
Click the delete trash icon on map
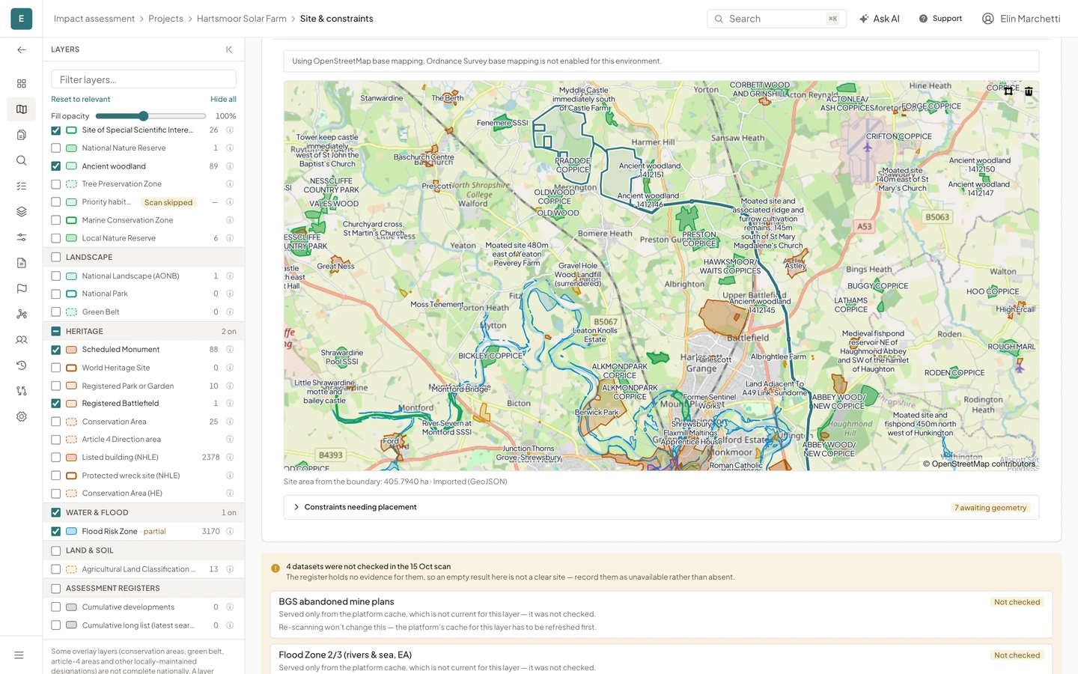tap(1029, 91)
